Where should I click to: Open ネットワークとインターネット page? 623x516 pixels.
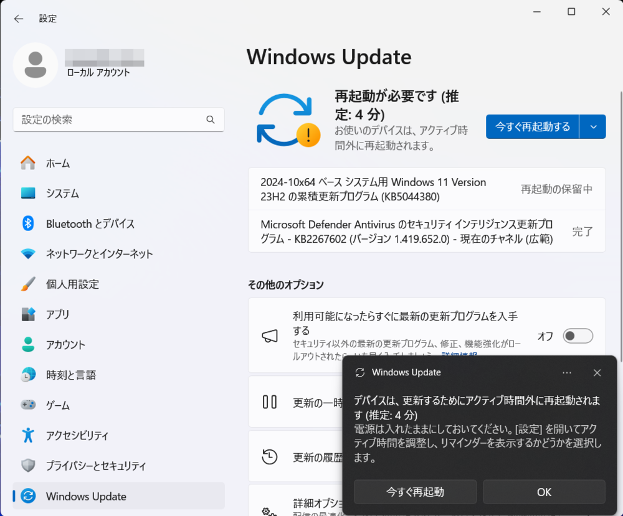coord(118,253)
